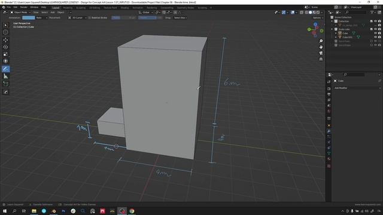
Task: Open the Tool properties tab
Action: 329,82
